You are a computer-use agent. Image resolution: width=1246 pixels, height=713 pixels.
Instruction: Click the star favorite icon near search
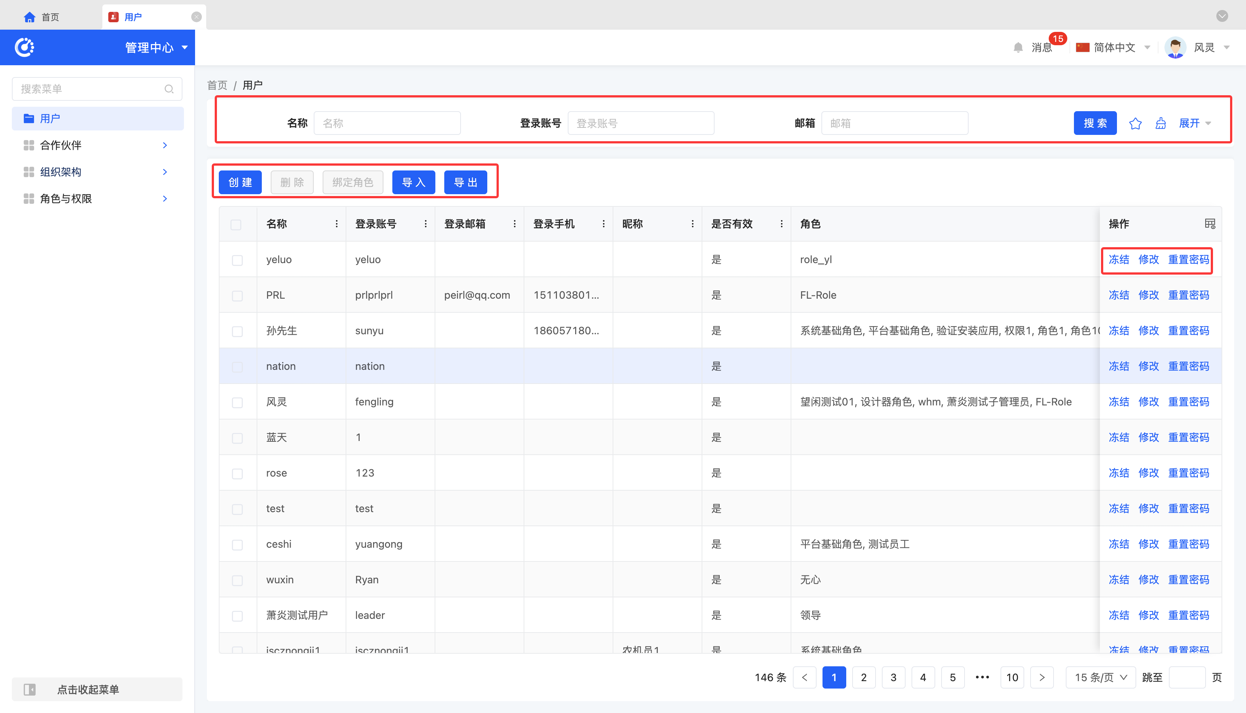(1135, 123)
